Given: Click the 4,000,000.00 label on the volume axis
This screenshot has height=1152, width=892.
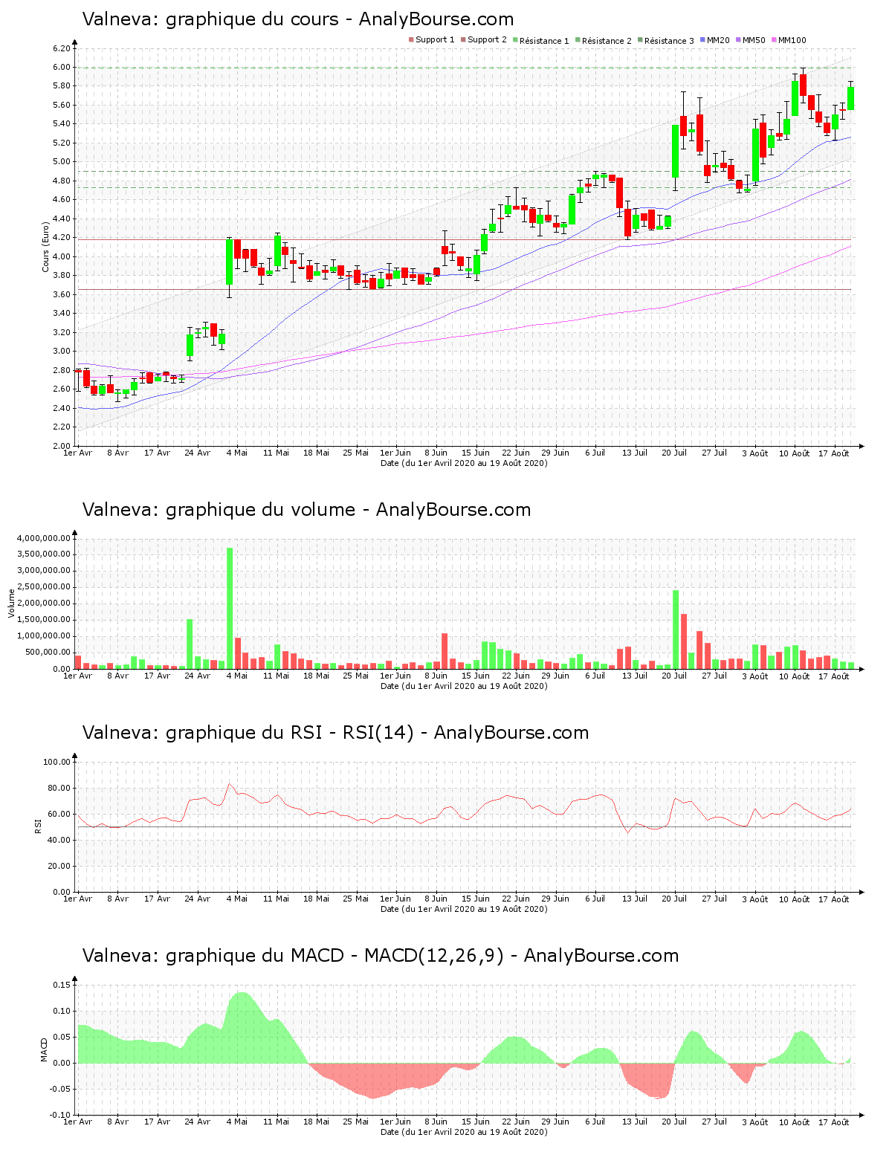Looking at the screenshot, I should tap(43, 538).
